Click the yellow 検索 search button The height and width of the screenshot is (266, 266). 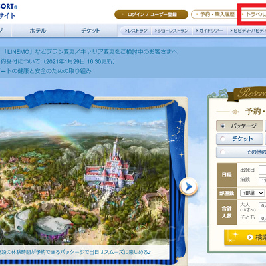(245, 237)
